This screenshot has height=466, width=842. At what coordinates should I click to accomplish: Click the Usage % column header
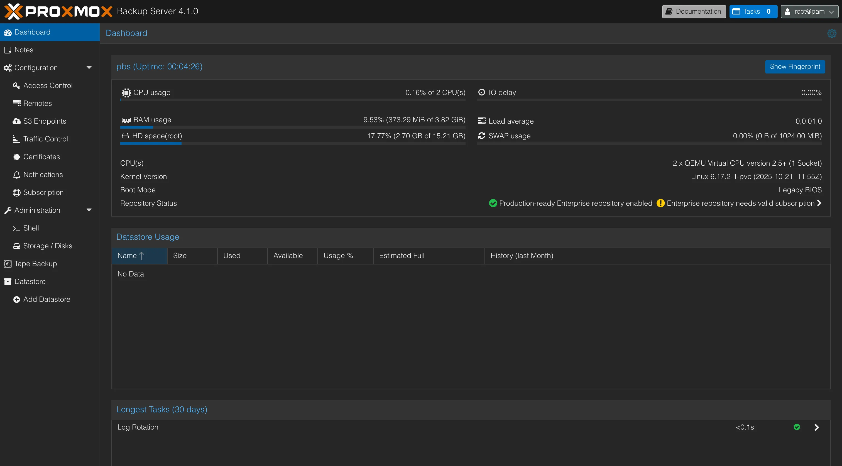click(345, 256)
